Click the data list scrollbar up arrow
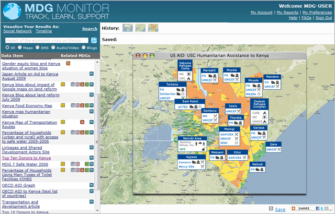This screenshot has height=214, width=335. click(97, 62)
